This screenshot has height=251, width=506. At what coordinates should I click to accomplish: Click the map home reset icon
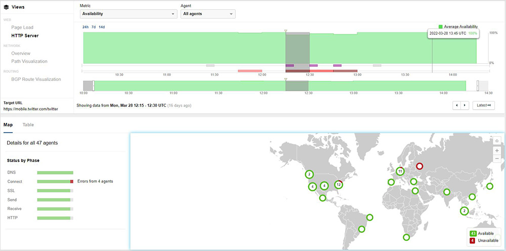tap(497, 140)
